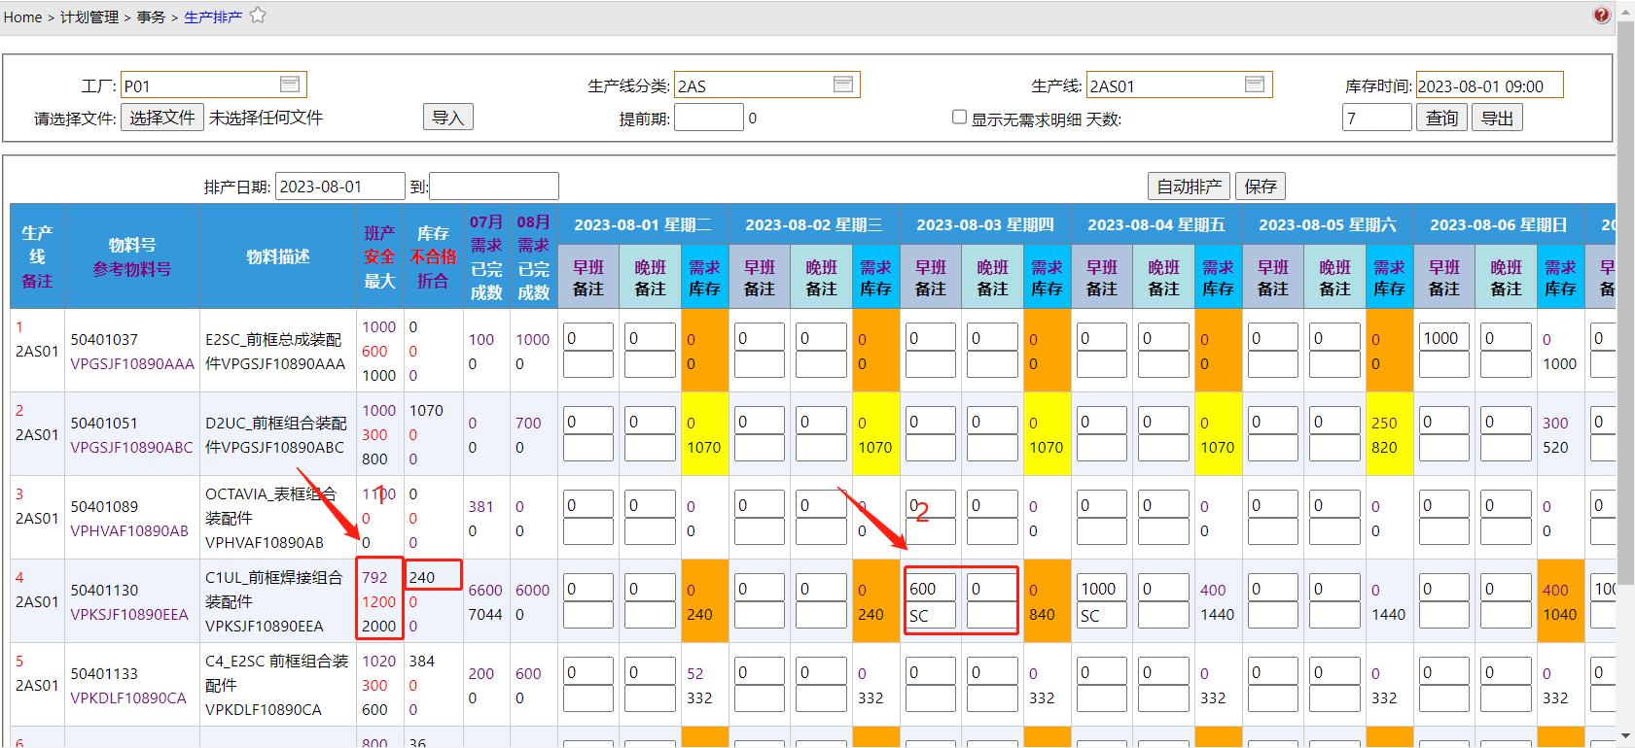The width and height of the screenshot is (1635, 748).
Task: Click the 班产 value 1020 in row 5
Action: point(378,661)
